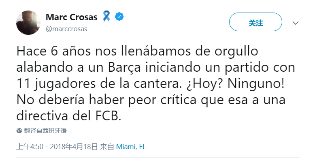Viewport: 317px width, 158px height.
Task: Expand the tweet options chevron menu
Action: 296,23
